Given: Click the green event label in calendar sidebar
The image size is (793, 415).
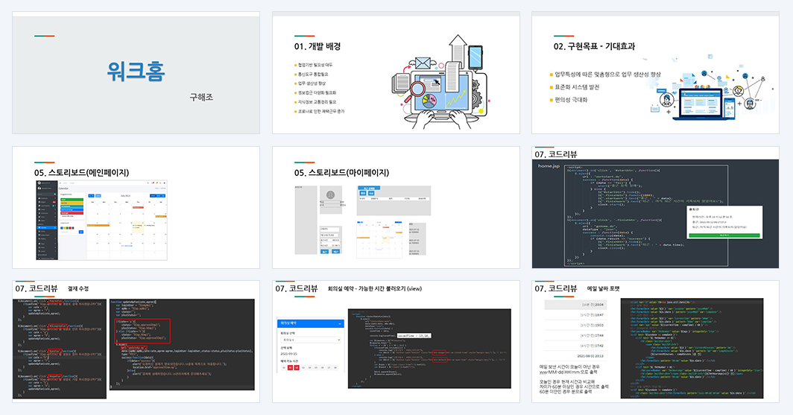Looking at the screenshot, I should tap(72, 200).
